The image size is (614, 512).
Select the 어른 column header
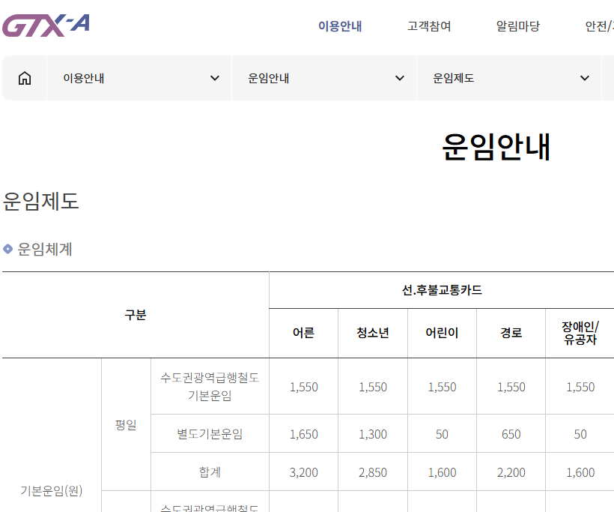click(303, 334)
